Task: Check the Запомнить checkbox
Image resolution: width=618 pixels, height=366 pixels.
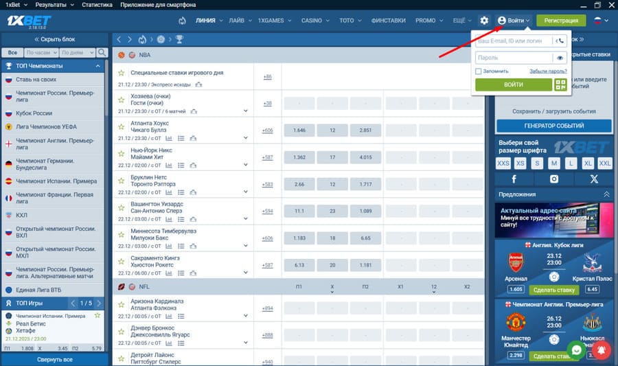Action: [x=479, y=71]
